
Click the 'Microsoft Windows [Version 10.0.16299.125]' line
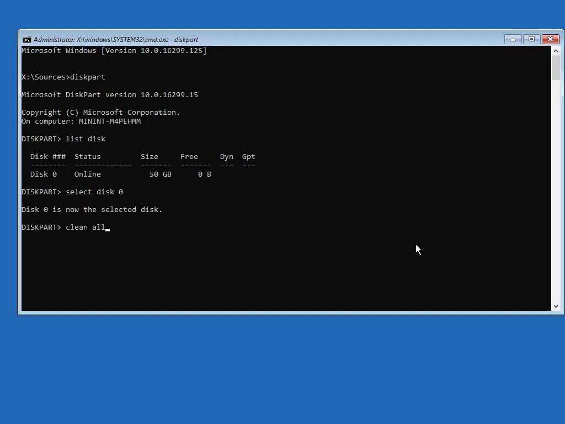[114, 51]
